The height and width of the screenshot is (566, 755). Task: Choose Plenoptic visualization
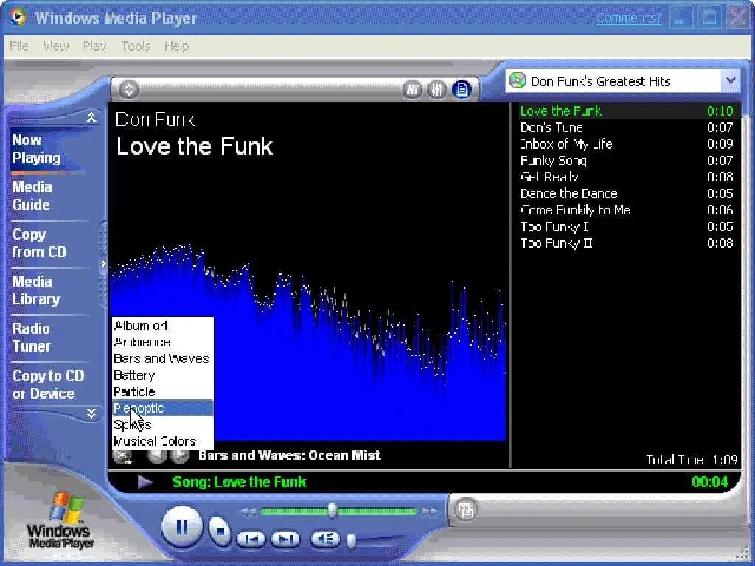pyautogui.click(x=163, y=408)
